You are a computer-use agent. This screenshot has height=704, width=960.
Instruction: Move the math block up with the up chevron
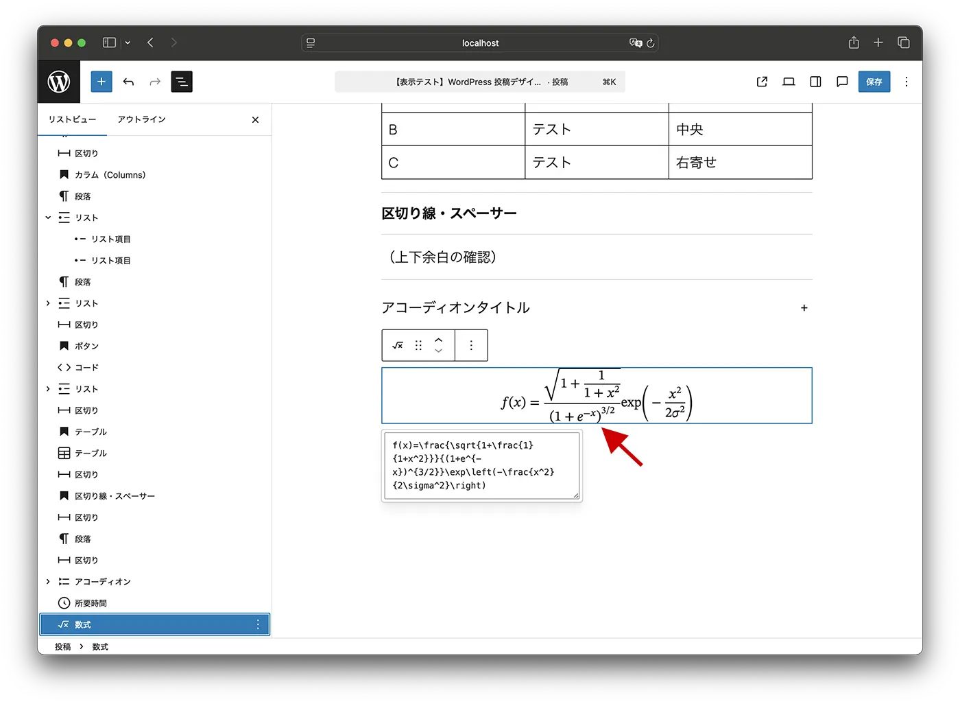coord(439,340)
